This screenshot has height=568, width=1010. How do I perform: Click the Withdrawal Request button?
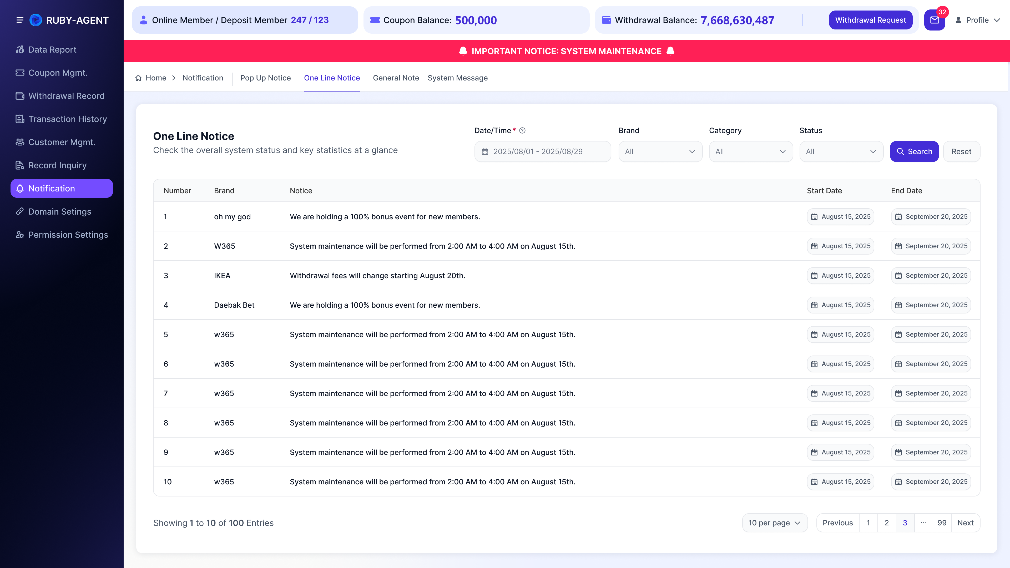(x=870, y=20)
